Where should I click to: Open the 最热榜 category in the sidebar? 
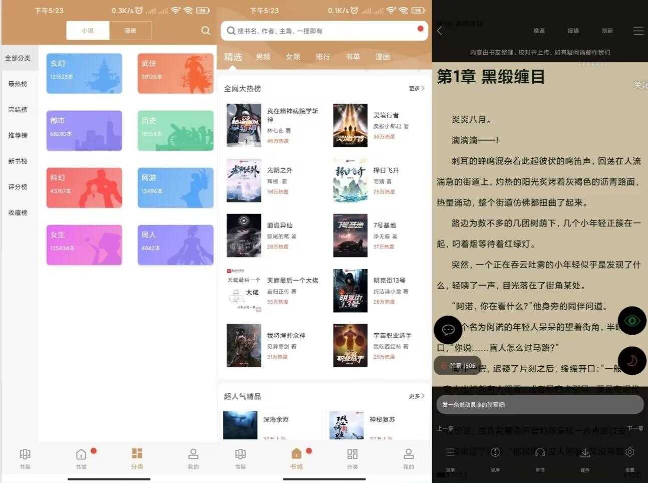(x=18, y=84)
